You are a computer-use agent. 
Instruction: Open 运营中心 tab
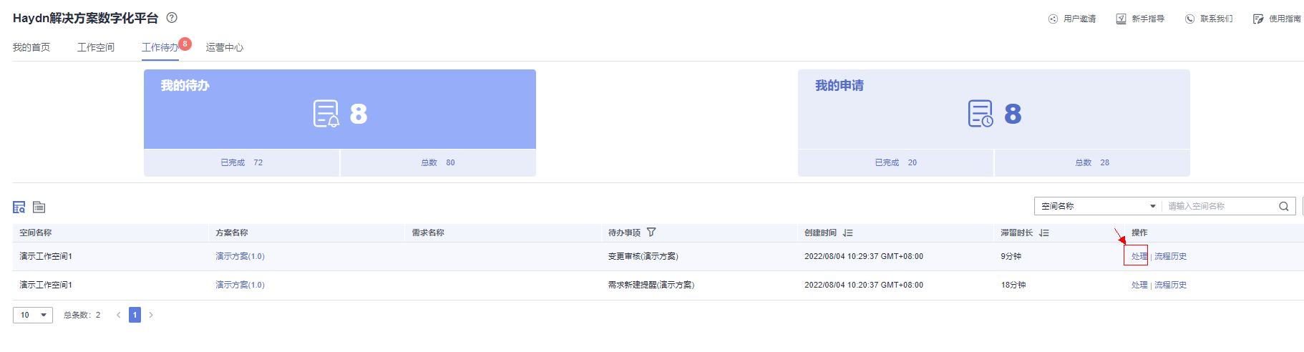(225, 47)
